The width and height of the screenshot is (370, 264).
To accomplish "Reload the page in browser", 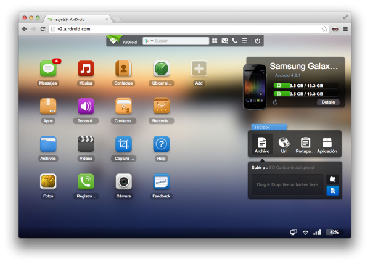I will point(43,29).
